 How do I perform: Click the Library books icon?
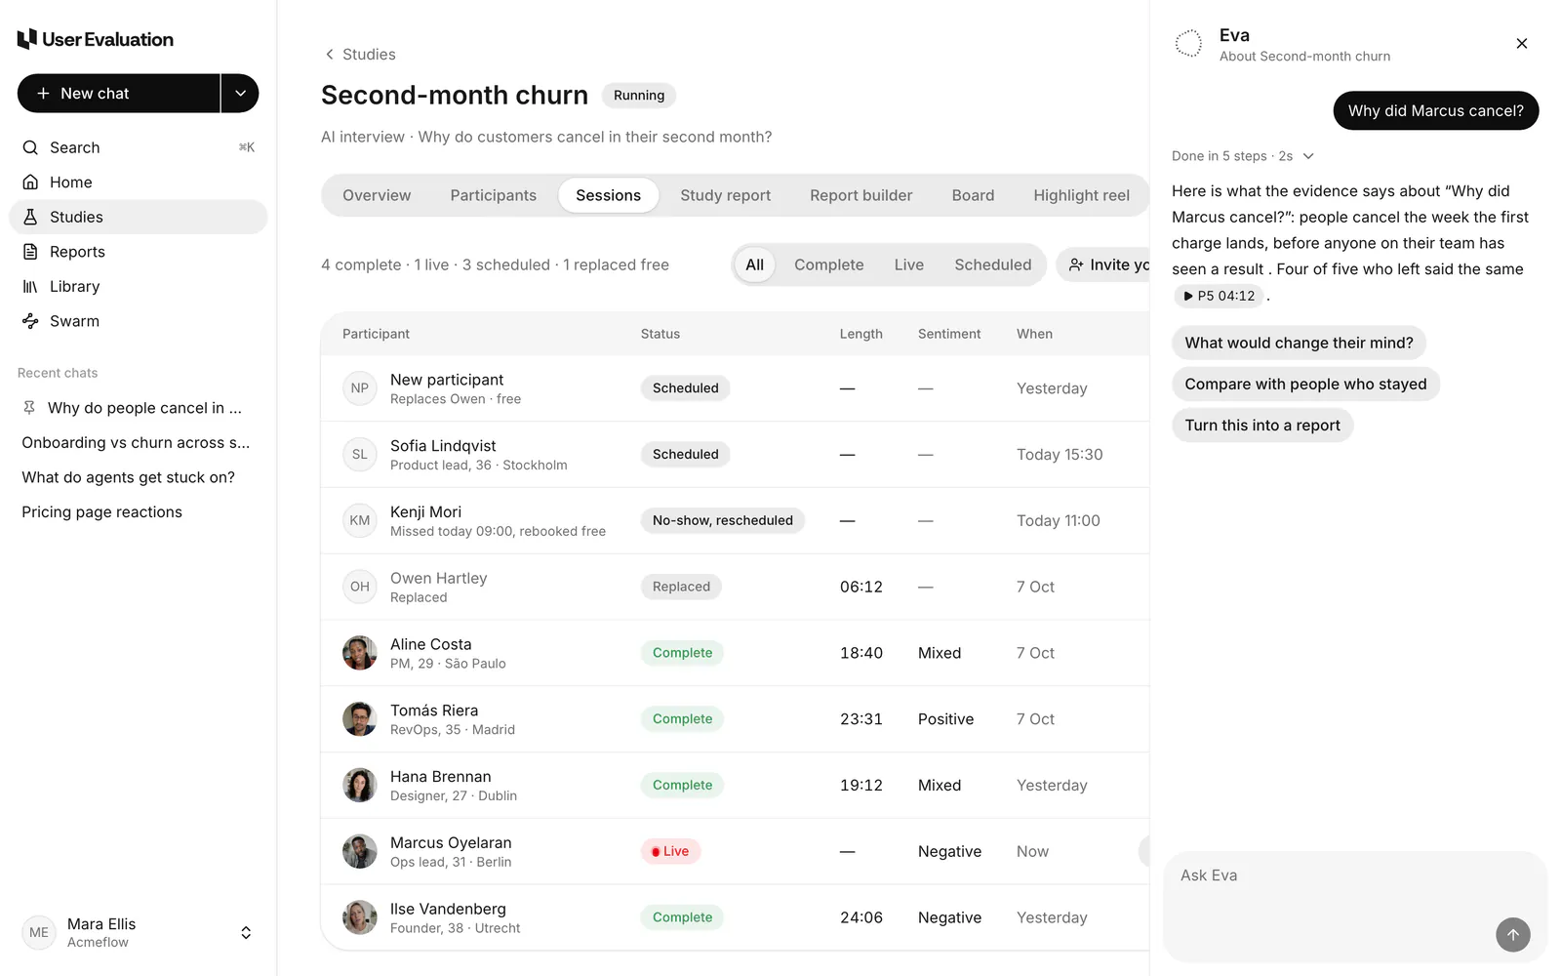tap(30, 286)
